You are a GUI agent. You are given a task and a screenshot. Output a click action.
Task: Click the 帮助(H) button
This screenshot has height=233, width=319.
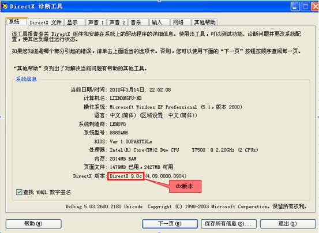point(33,224)
